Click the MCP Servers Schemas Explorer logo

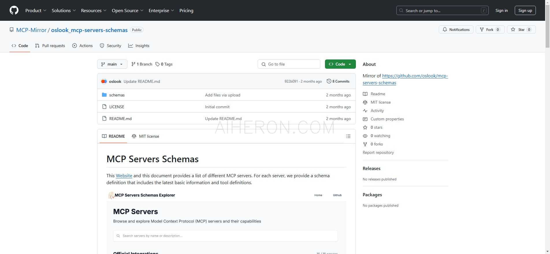click(x=111, y=195)
